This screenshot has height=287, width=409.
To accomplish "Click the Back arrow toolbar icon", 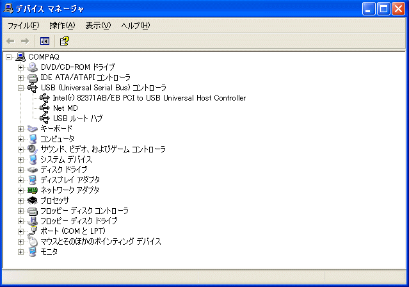I will point(11,41).
